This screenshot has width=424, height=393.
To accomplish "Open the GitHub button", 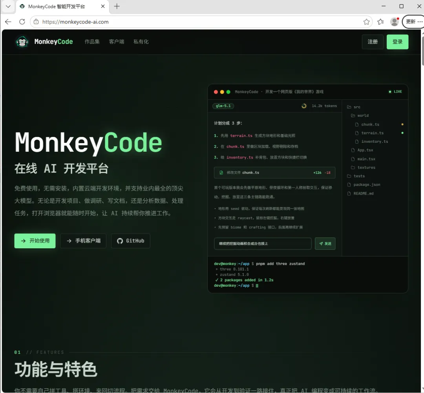I will [131, 241].
